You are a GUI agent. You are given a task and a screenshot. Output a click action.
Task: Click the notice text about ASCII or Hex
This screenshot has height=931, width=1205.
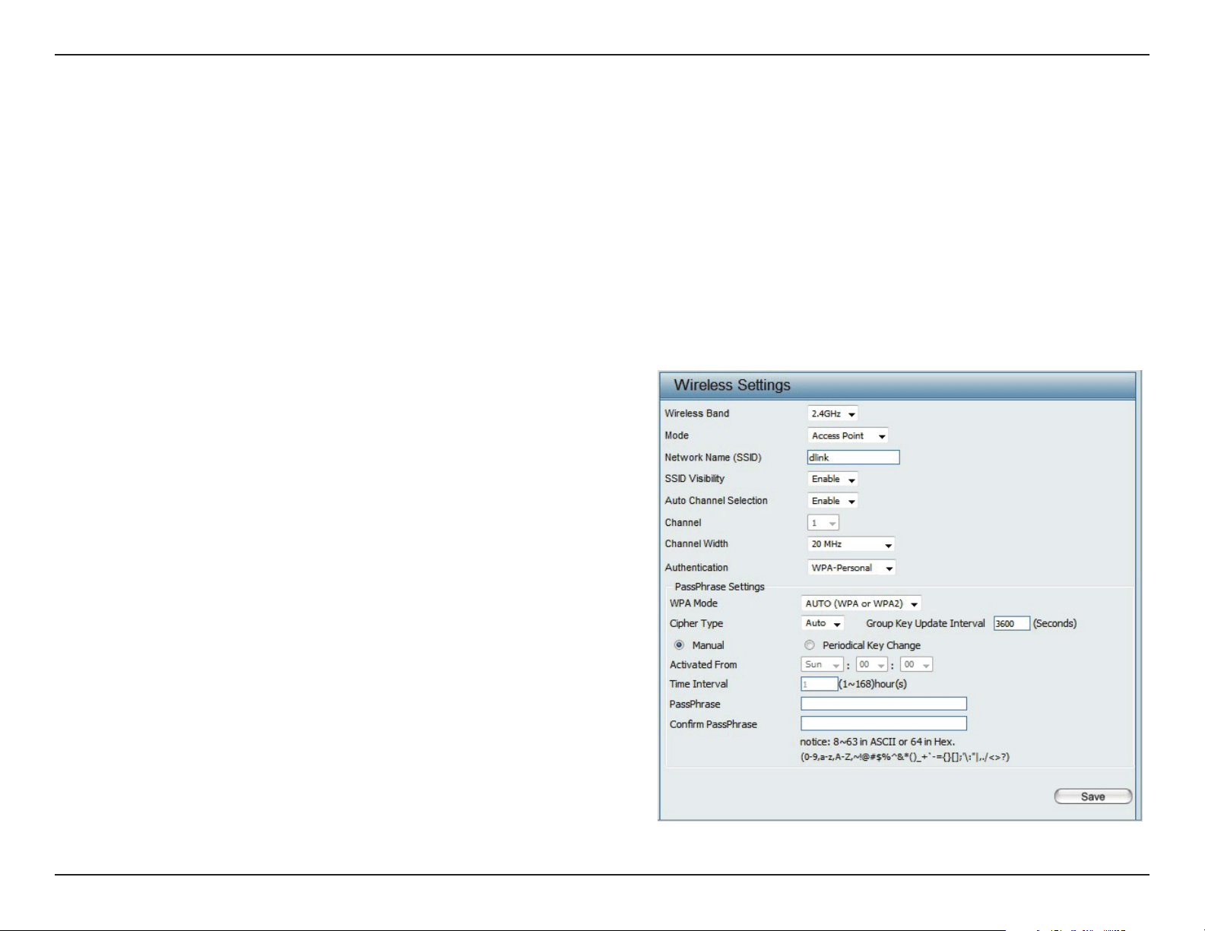(x=877, y=742)
